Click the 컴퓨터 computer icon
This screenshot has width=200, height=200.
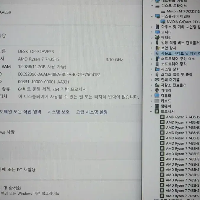tap(157, 95)
